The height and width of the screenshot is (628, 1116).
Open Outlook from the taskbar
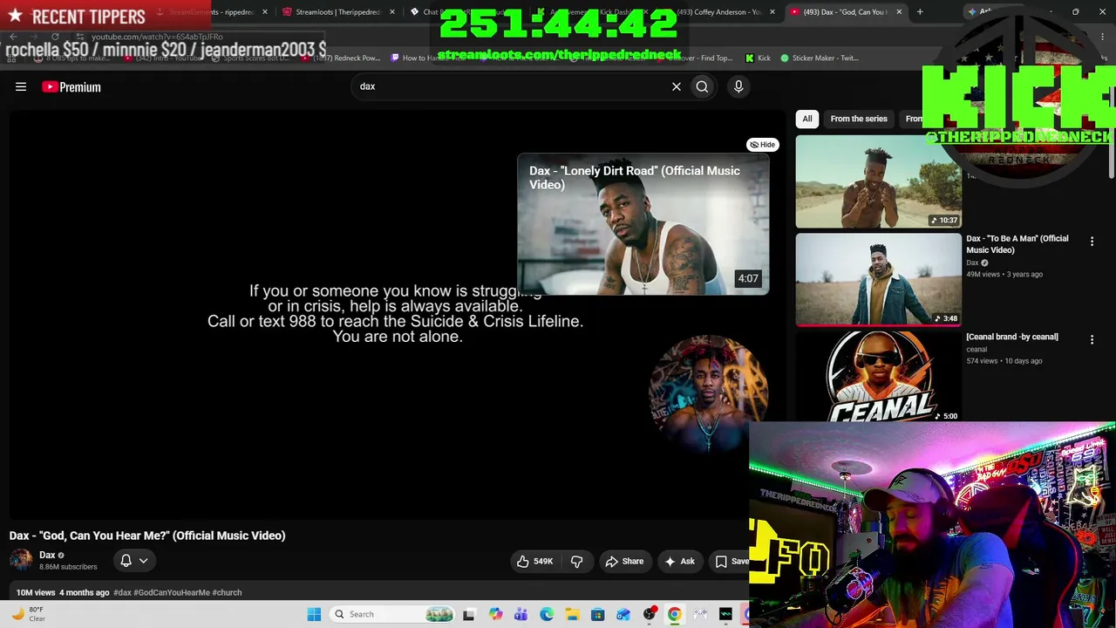tap(623, 614)
